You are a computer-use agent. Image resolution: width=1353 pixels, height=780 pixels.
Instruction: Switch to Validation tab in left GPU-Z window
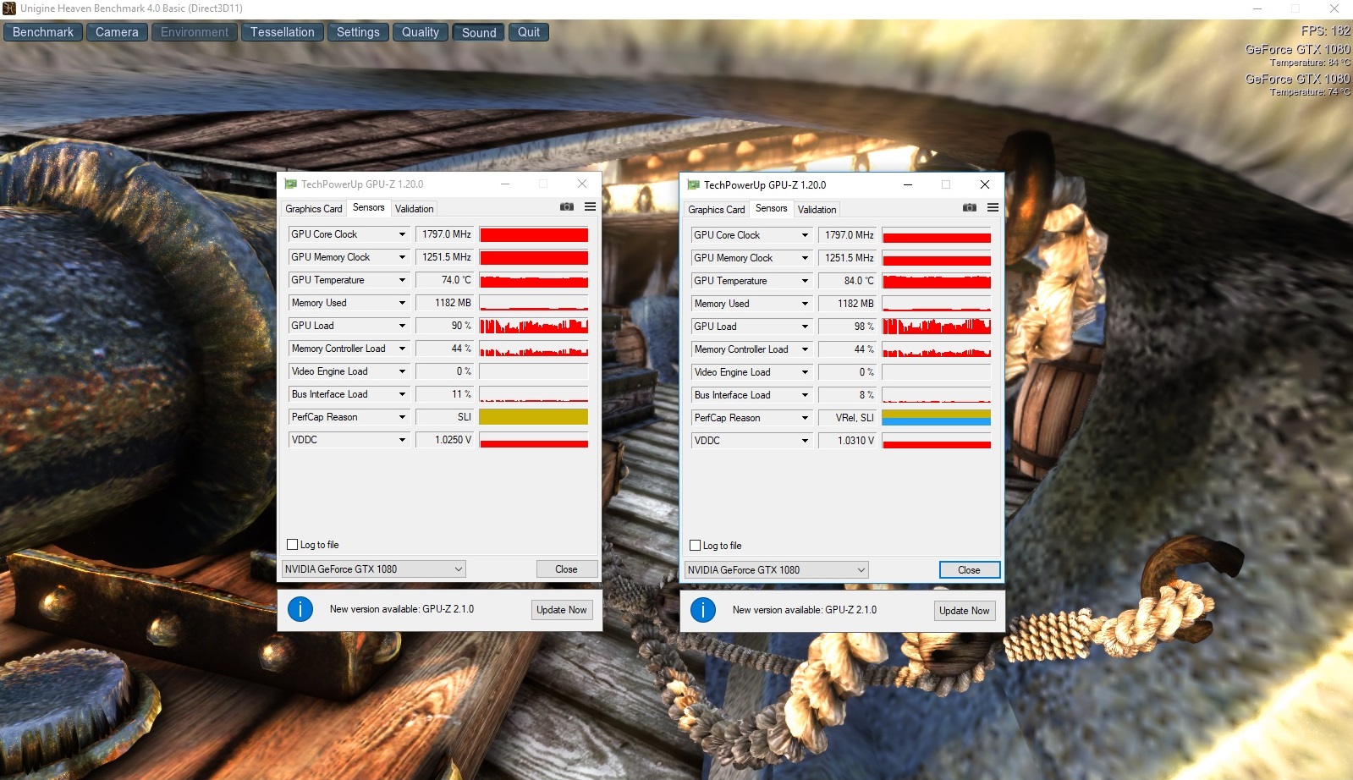click(415, 209)
